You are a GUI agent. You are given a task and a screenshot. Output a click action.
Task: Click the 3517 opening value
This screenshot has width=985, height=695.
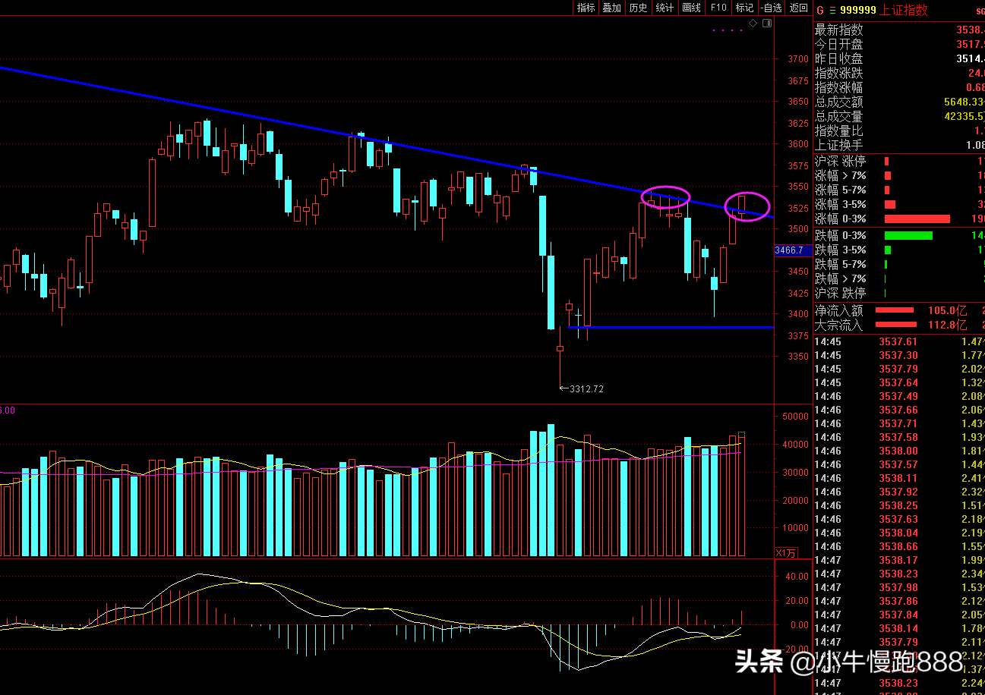(x=970, y=45)
